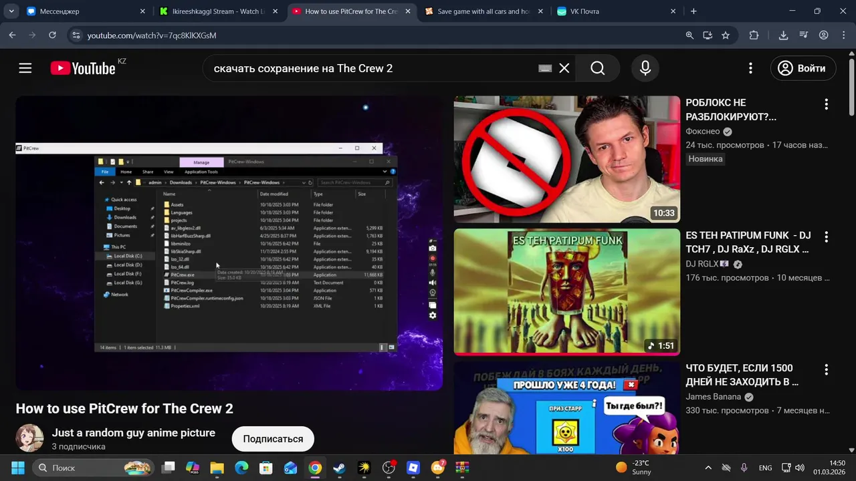
Task: Open WinRAR from the taskbar
Action: click(462, 468)
